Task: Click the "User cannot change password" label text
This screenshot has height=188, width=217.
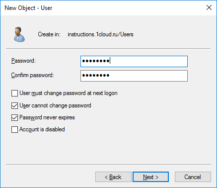Action: (55, 105)
